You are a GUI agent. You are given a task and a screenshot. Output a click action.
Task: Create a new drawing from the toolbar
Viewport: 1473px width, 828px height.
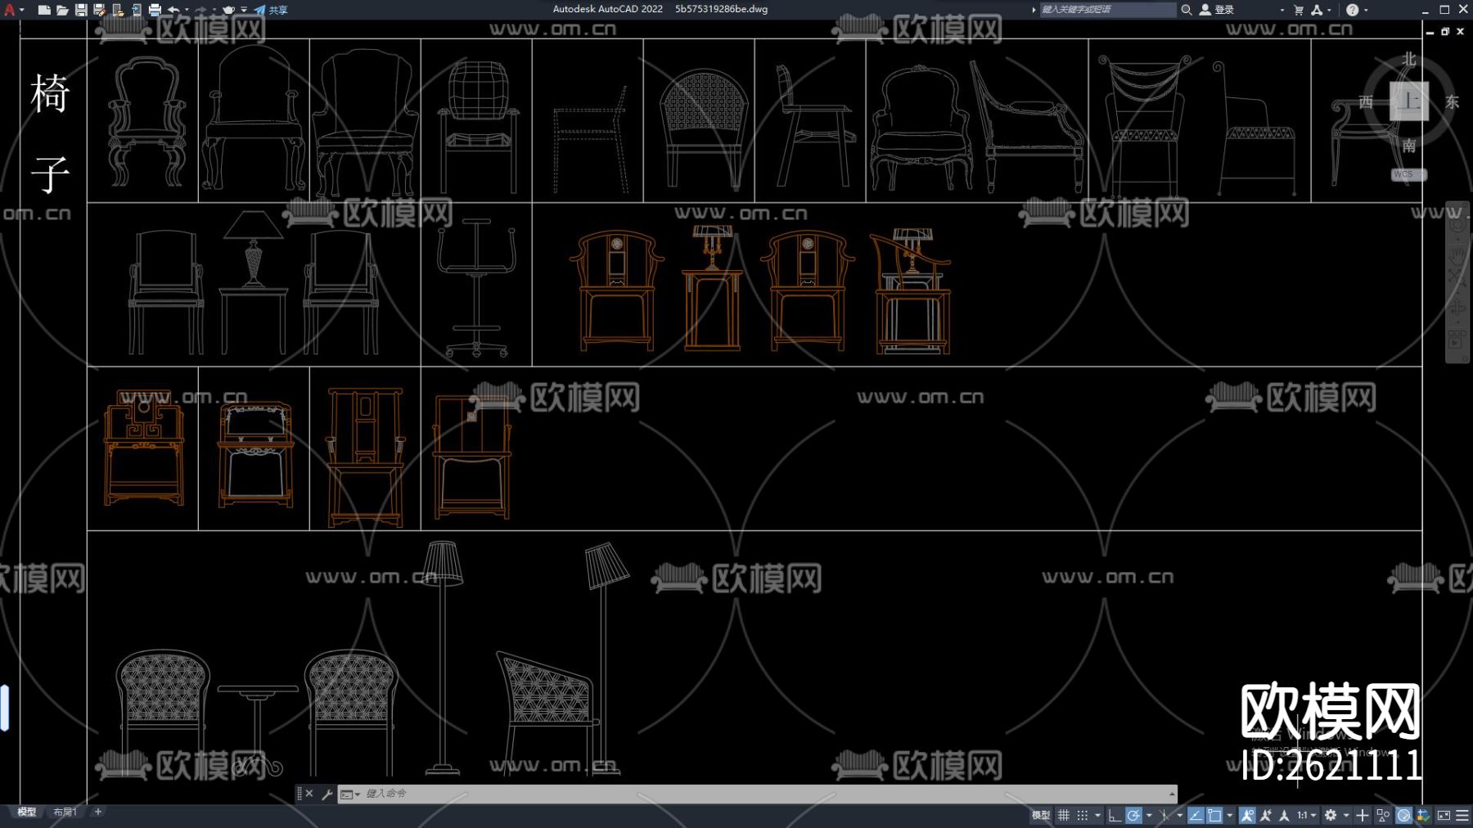coord(44,10)
